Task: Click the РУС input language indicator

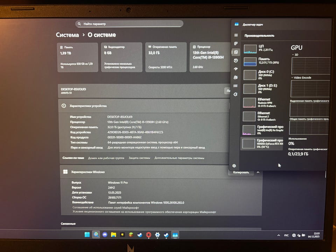Action: (286, 235)
